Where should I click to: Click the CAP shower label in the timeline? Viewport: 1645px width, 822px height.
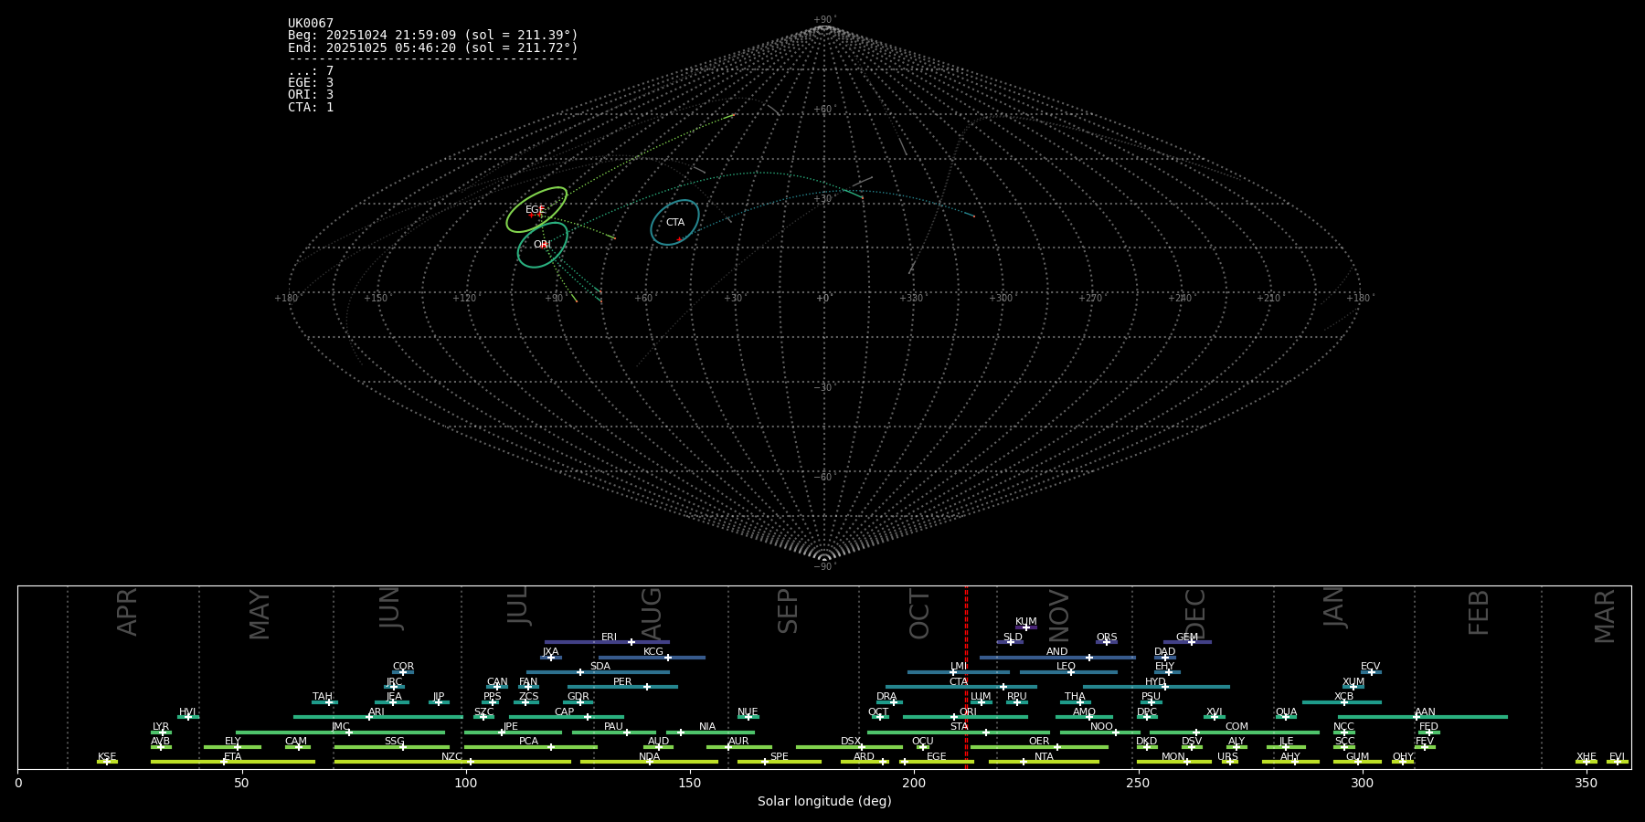pos(564,712)
